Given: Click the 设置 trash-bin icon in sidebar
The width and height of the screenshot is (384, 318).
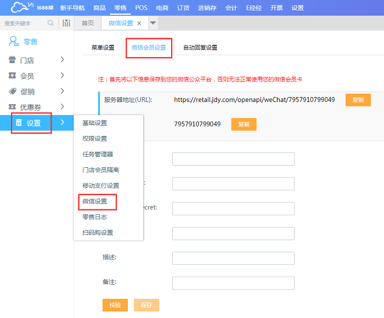Looking at the screenshot, I should click(x=19, y=123).
